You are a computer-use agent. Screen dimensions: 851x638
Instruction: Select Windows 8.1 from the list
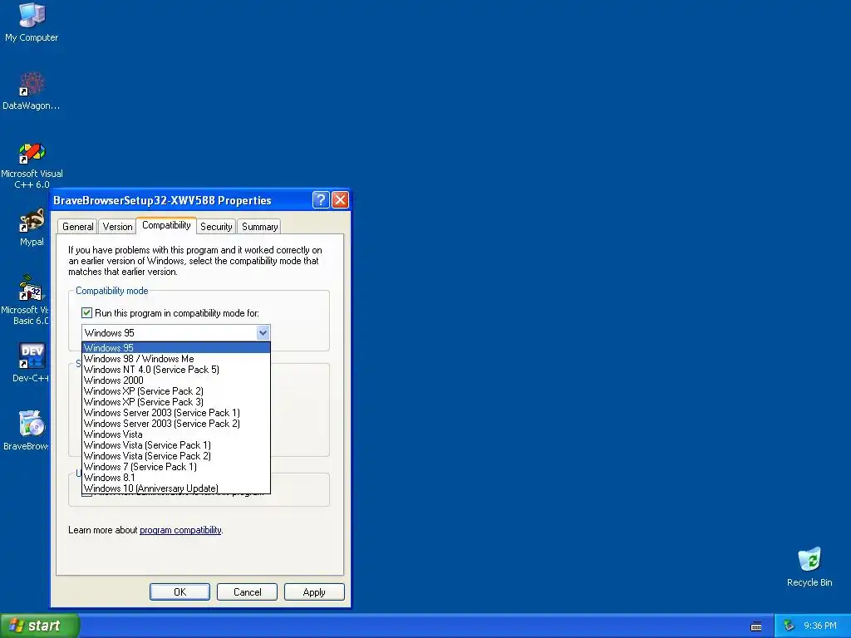[176, 478]
